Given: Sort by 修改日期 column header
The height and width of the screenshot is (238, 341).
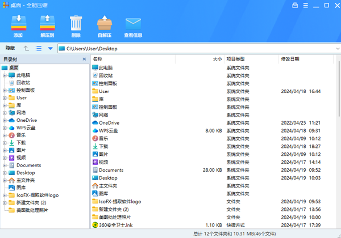Looking at the screenshot, I should pos(307,59).
